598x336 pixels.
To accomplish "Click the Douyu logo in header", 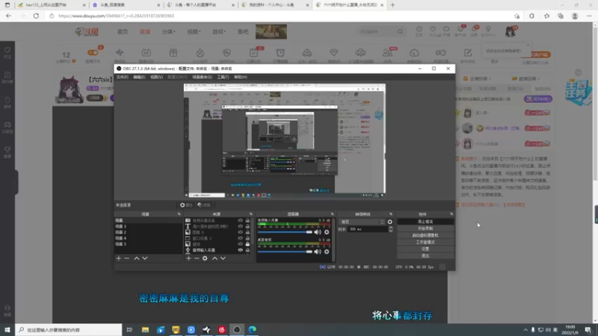I will [x=87, y=31].
